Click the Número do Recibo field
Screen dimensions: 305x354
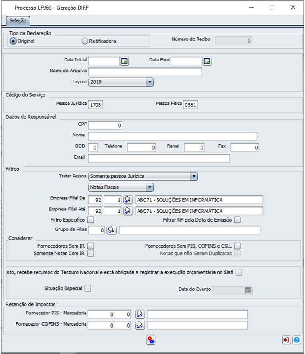tap(233, 41)
